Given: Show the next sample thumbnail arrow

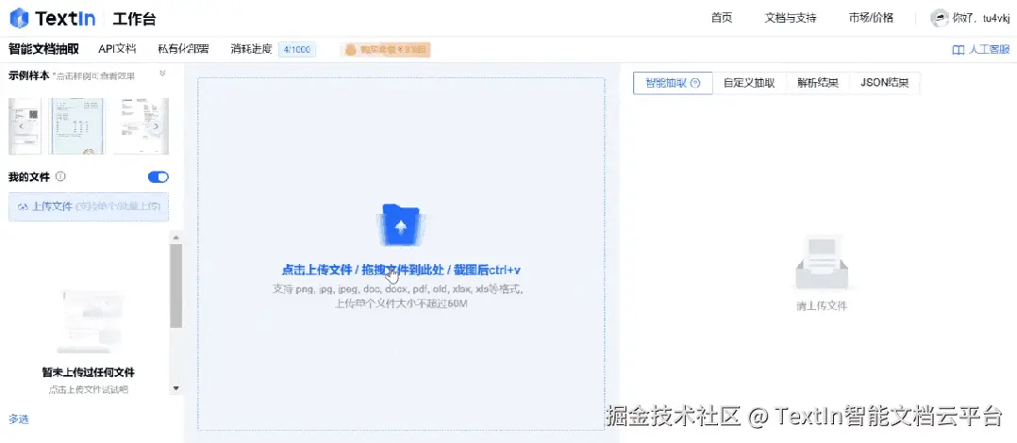Looking at the screenshot, I should (x=156, y=126).
